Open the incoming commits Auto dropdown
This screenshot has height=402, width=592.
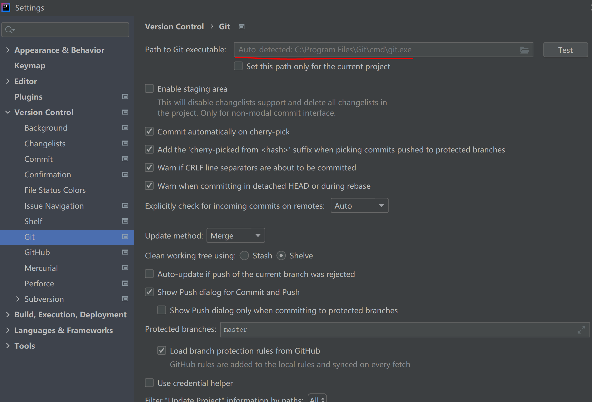point(359,206)
